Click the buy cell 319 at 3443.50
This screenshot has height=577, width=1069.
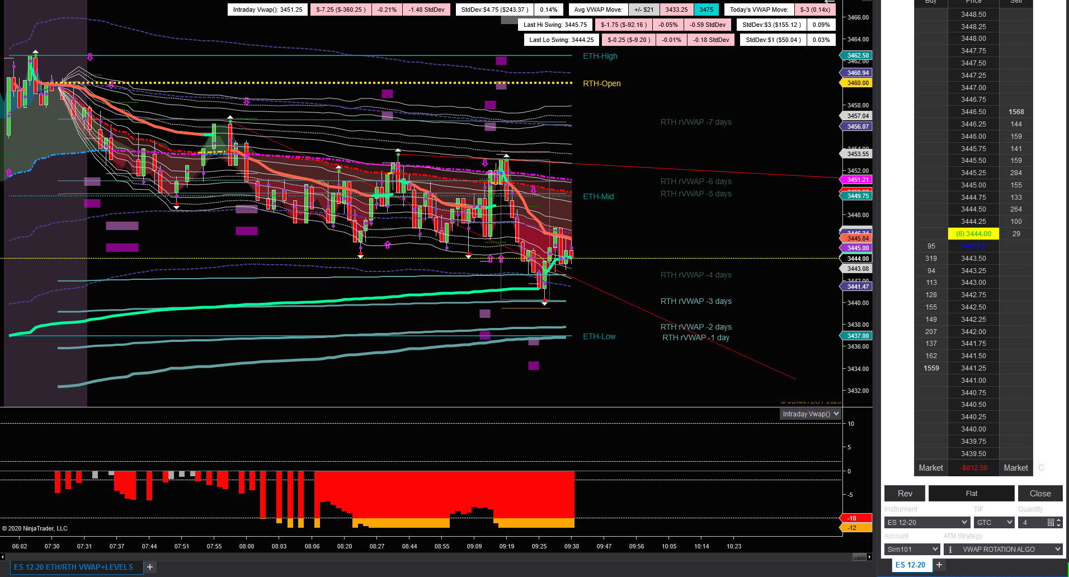[931, 259]
